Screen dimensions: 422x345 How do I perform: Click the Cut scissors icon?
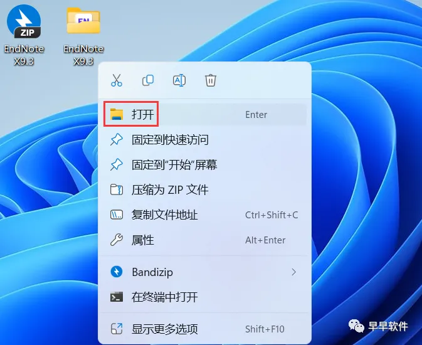click(117, 80)
